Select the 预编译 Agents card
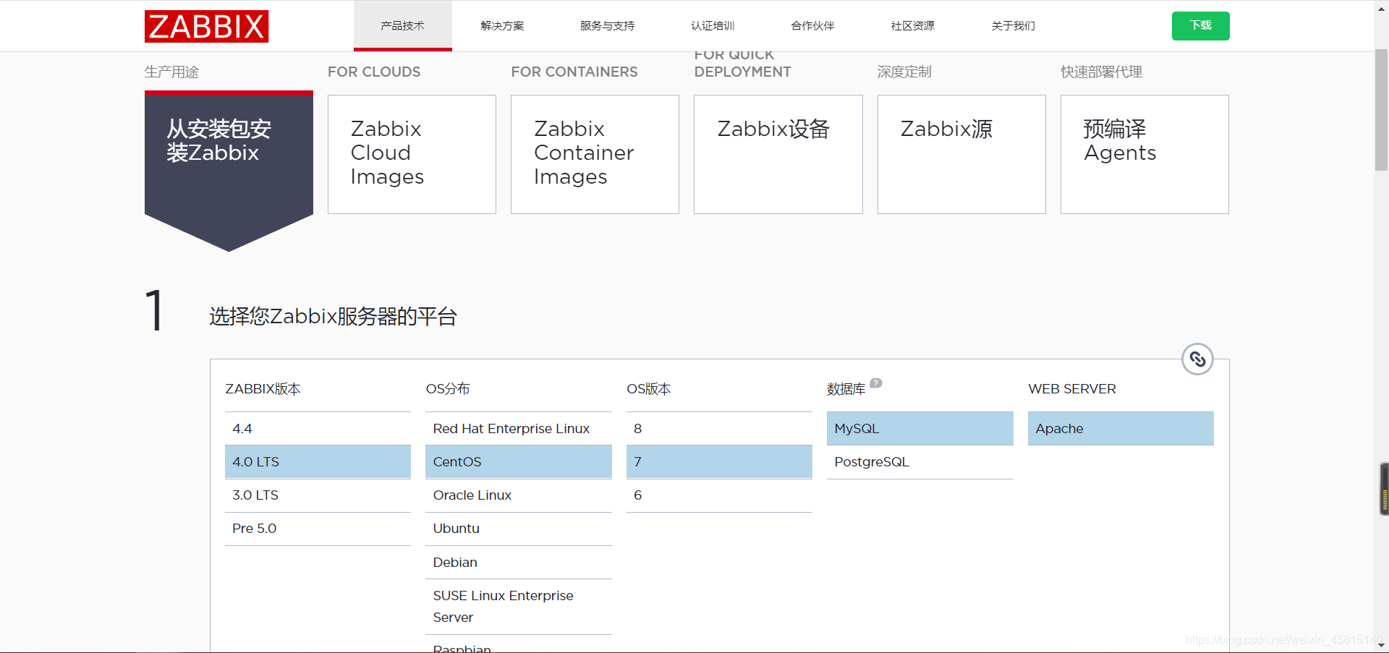This screenshot has height=653, width=1389. point(1144,154)
